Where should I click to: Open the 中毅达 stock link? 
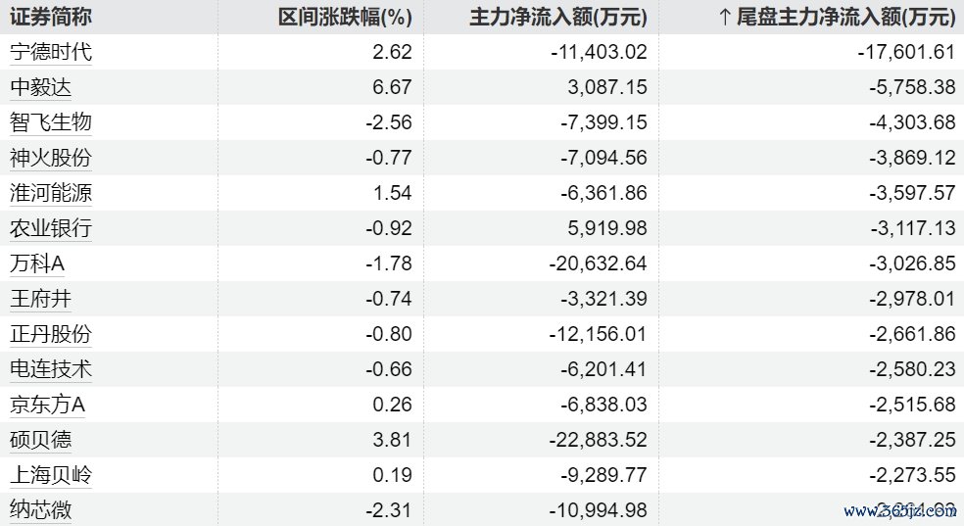[40, 87]
